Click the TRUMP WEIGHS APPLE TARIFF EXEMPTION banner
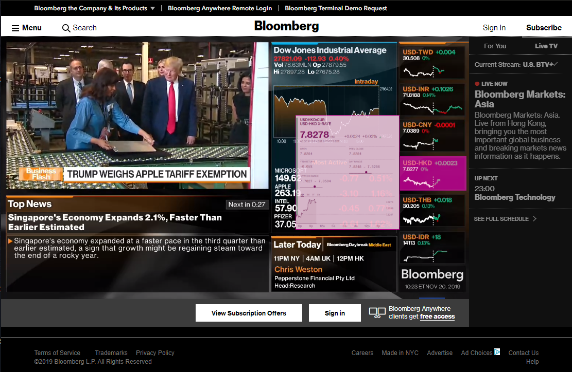This screenshot has height=372, width=572. pos(157,174)
